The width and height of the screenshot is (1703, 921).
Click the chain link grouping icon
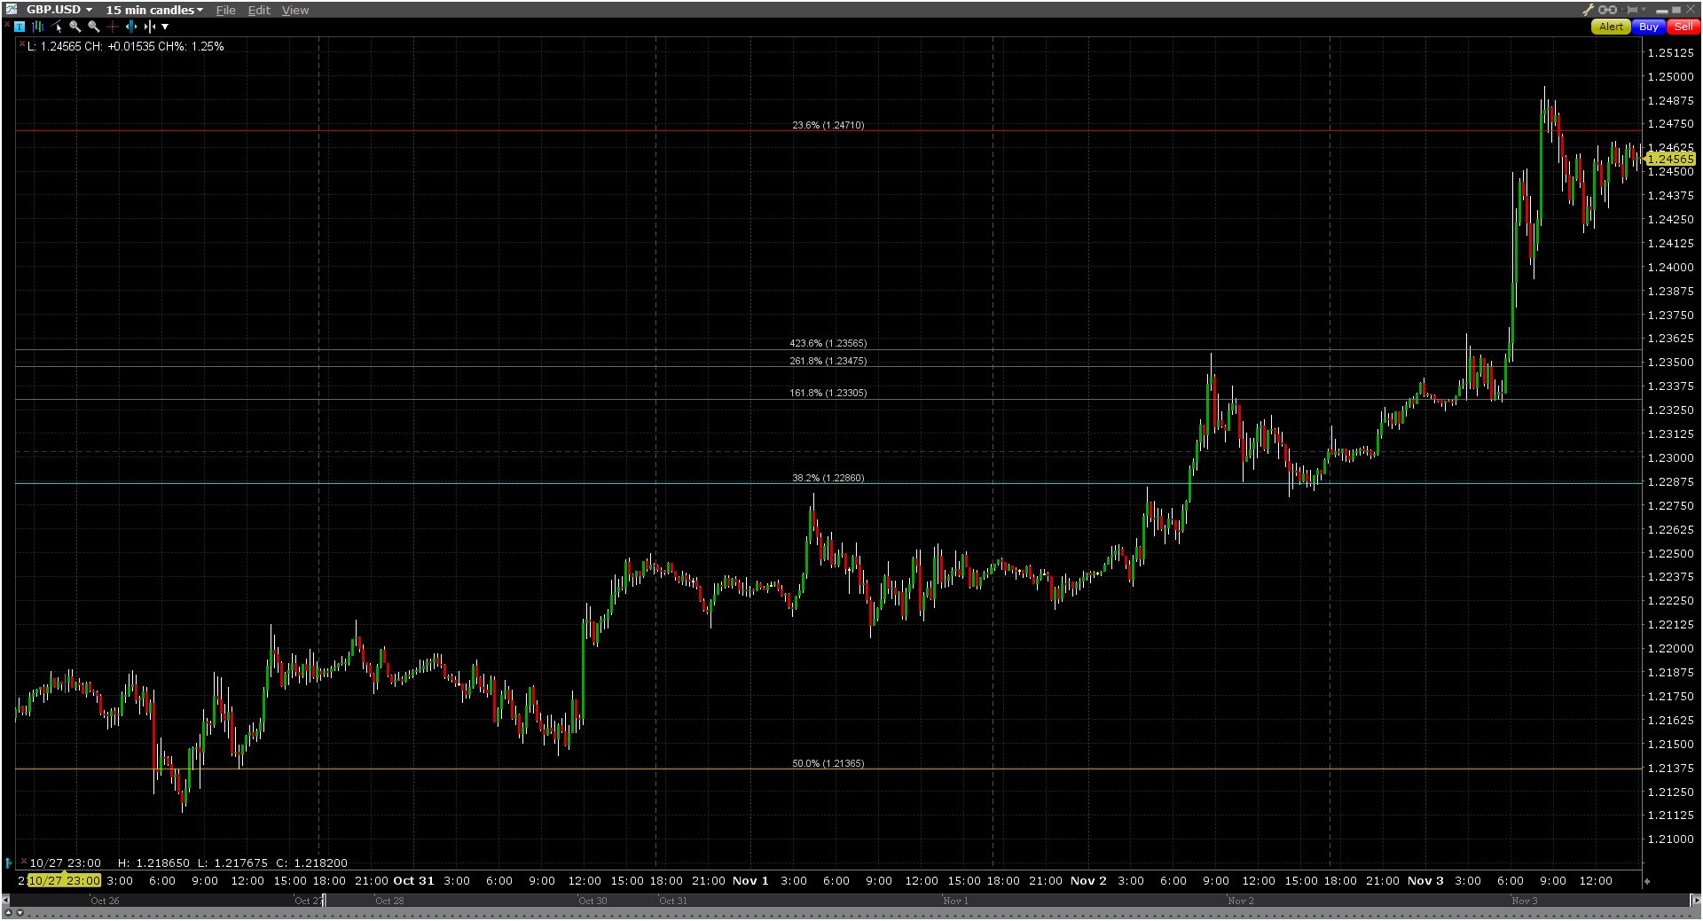(1607, 10)
